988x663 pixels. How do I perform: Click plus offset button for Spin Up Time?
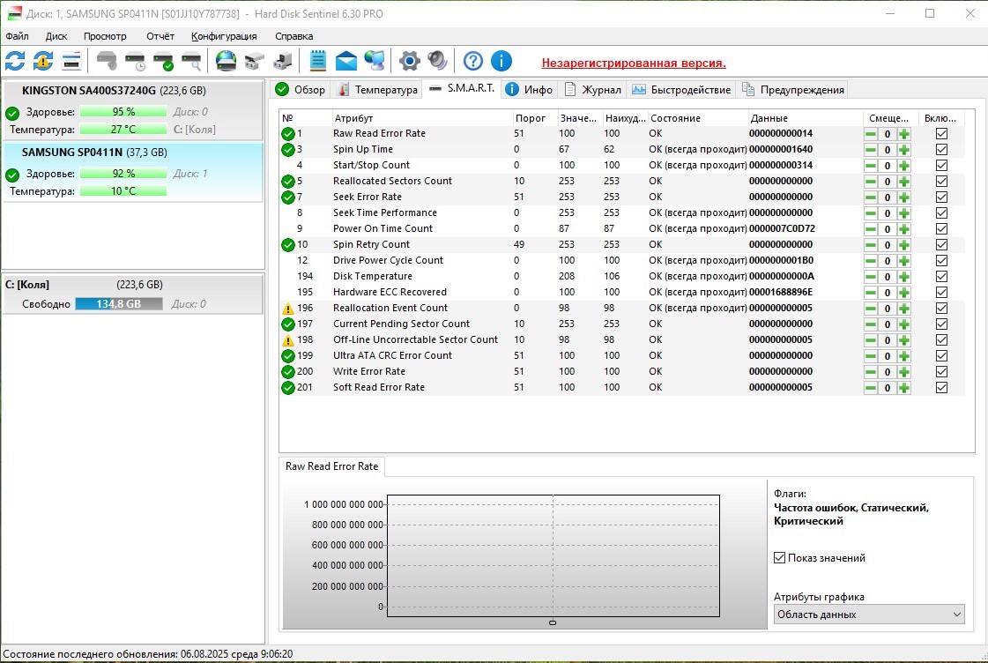pyautogui.click(x=904, y=150)
